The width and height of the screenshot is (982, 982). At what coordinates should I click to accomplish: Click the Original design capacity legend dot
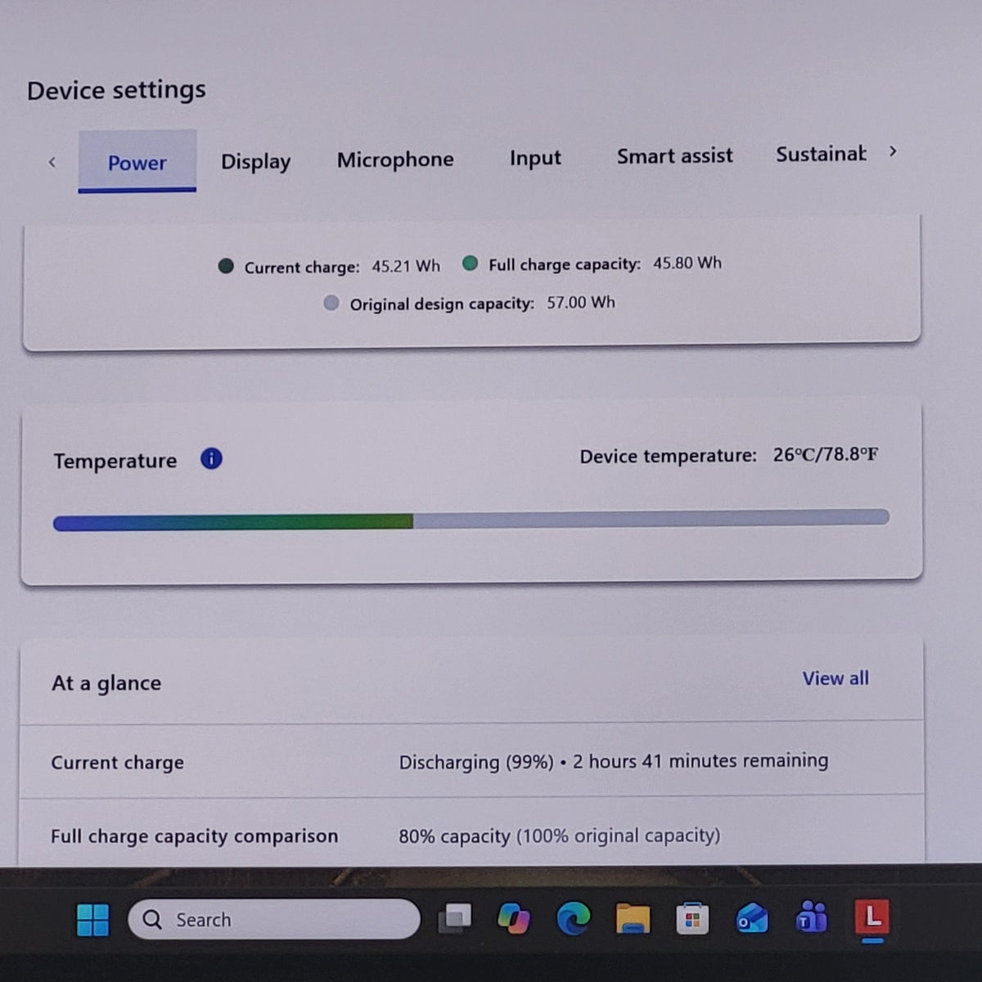tap(331, 303)
